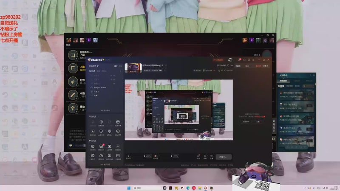
Task: Click the edit icon beside the stream title
Action: [166, 65]
